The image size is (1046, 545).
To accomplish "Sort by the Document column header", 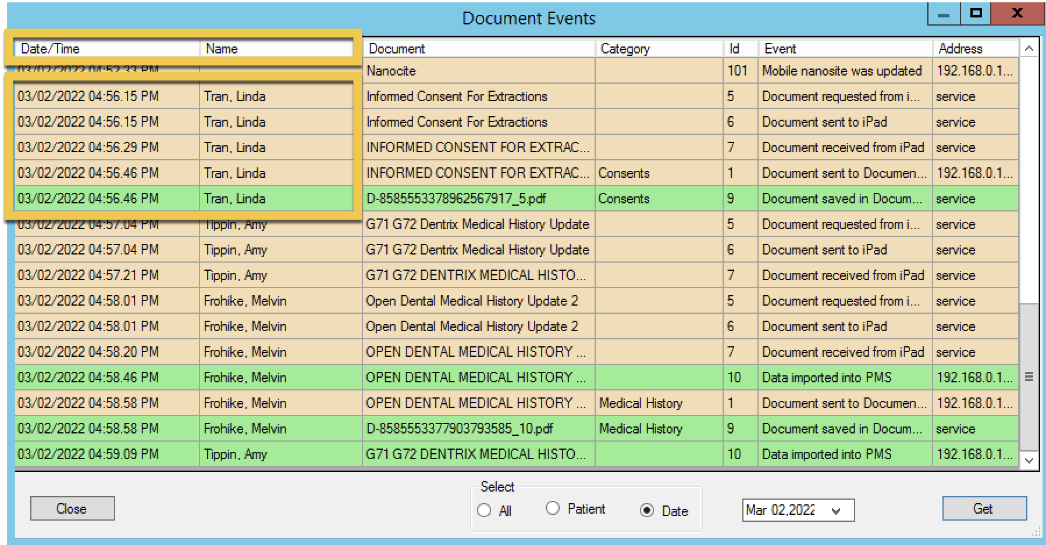I will (479, 49).
